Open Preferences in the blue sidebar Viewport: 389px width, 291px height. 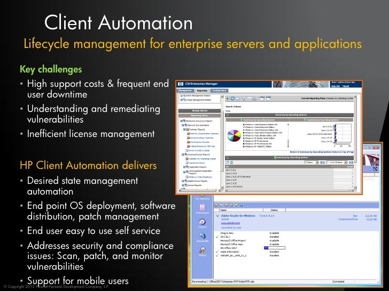click(x=202, y=209)
